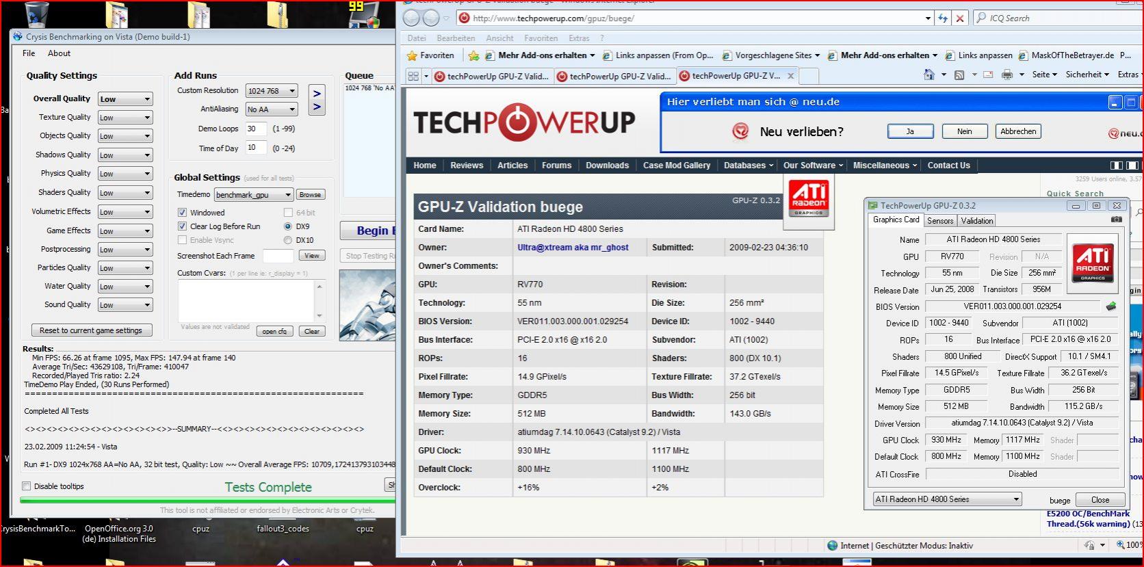The image size is (1144, 567).
Task: Click the TechPowerUp site logo
Action: [524, 123]
